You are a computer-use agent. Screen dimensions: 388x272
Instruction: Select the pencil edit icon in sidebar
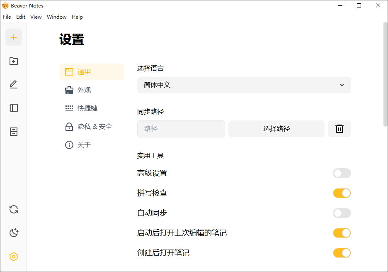(x=14, y=84)
